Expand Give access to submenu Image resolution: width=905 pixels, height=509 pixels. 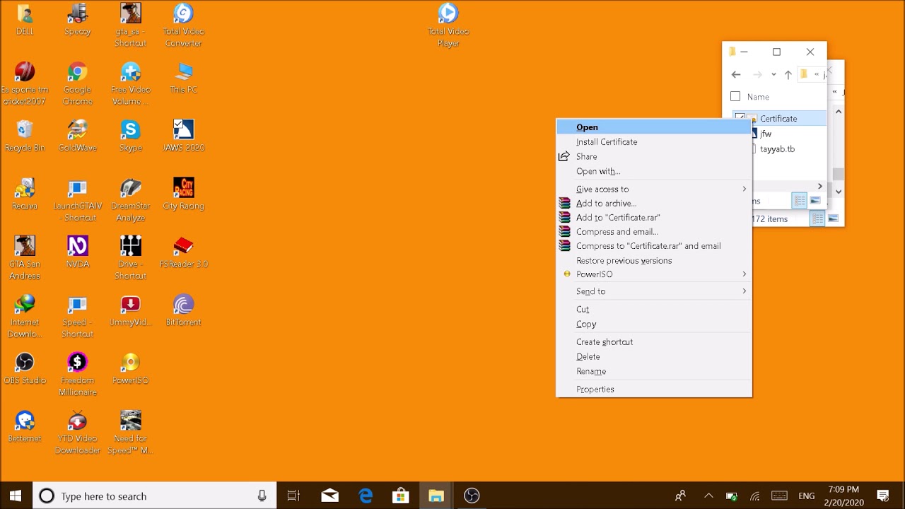coord(654,189)
